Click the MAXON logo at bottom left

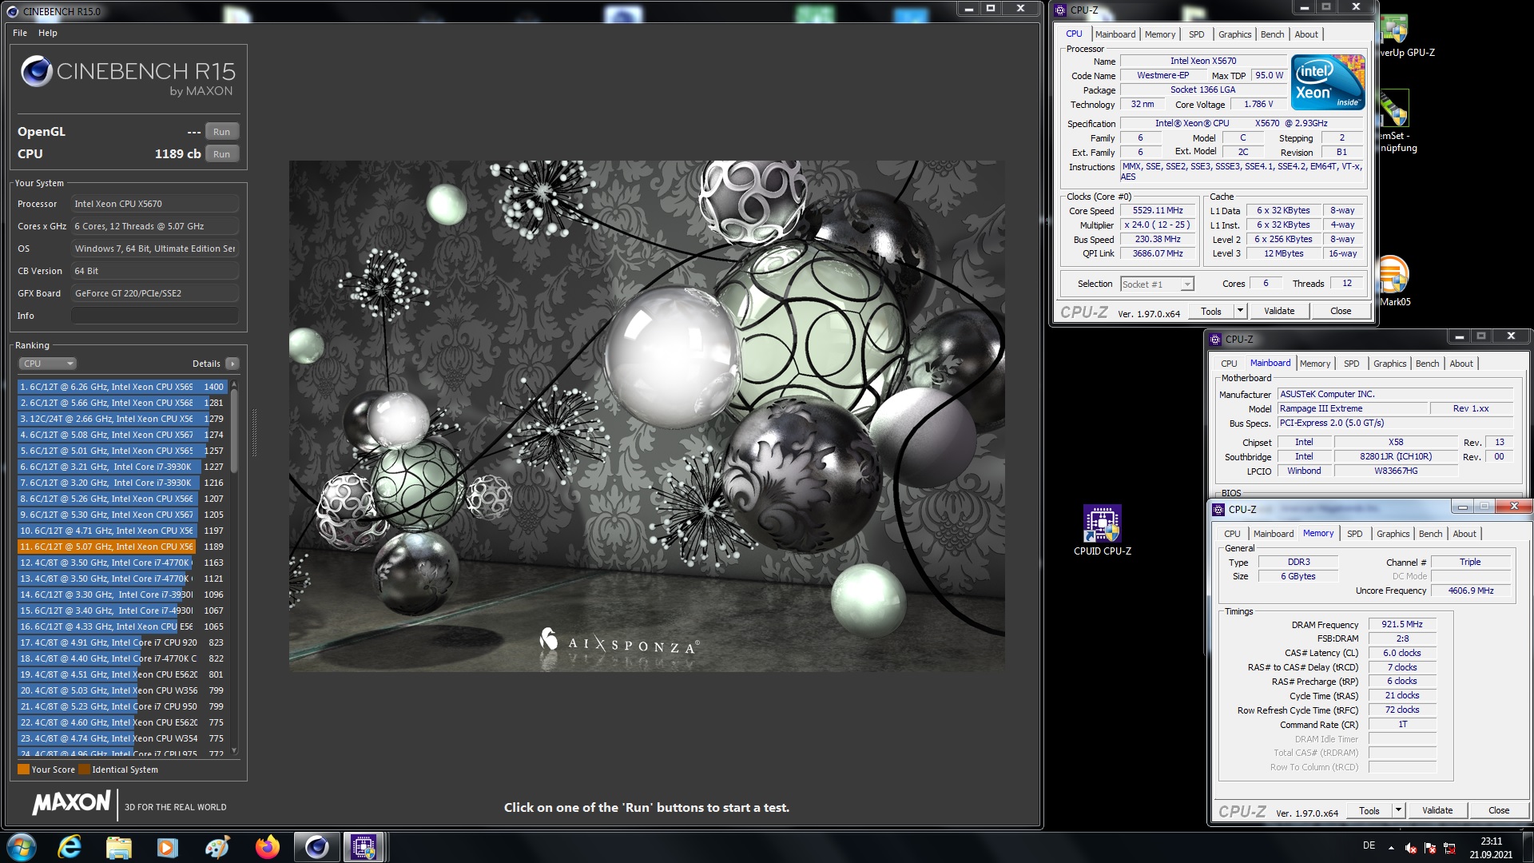(x=71, y=803)
